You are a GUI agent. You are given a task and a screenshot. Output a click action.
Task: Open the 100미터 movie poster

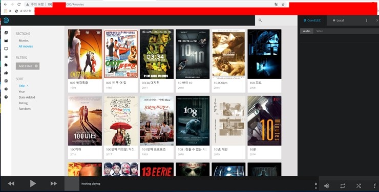coord(85,121)
